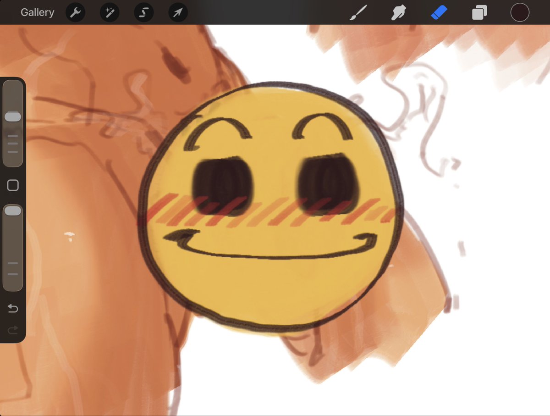Activate the Transform arrow tool
This screenshot has width=550, height=416.
click(x=178, y=13)
